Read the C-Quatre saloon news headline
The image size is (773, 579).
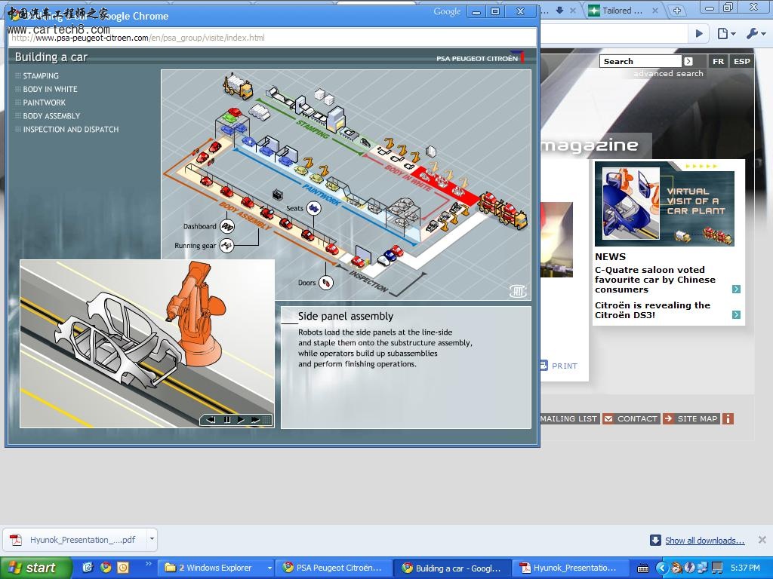coord(654,280)
